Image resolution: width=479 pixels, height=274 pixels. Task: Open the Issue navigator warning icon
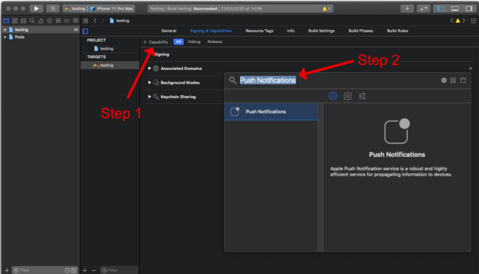41,21
